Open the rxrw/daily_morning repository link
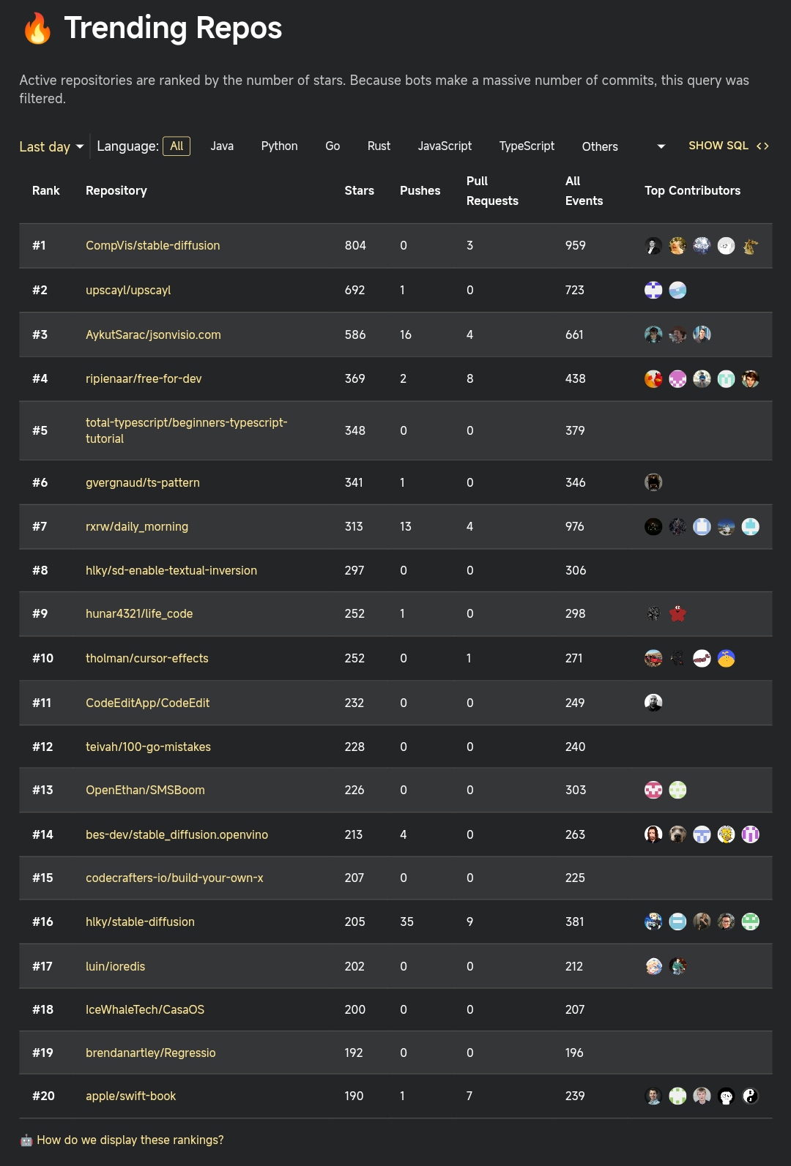Viewport: 791px width, 1166px height. pyautogui.click(x=137, y=526)
